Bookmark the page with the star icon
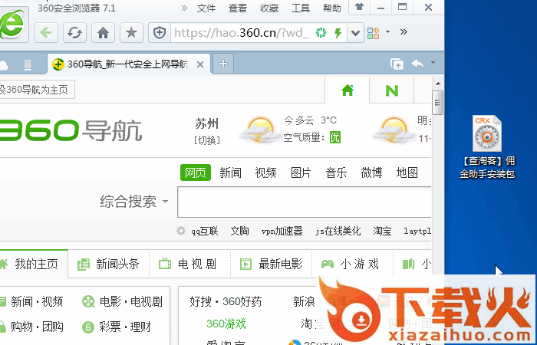The width and height of the screenshot is (537, 345). (131, 32)
